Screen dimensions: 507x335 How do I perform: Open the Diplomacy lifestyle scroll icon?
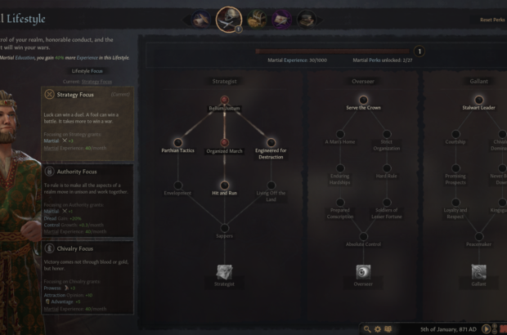(201, 19)
